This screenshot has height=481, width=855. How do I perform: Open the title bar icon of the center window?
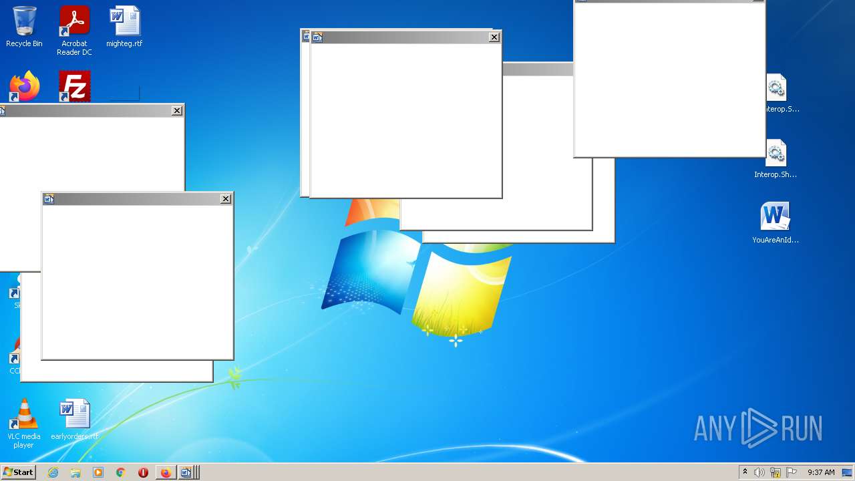pos(317,37)
